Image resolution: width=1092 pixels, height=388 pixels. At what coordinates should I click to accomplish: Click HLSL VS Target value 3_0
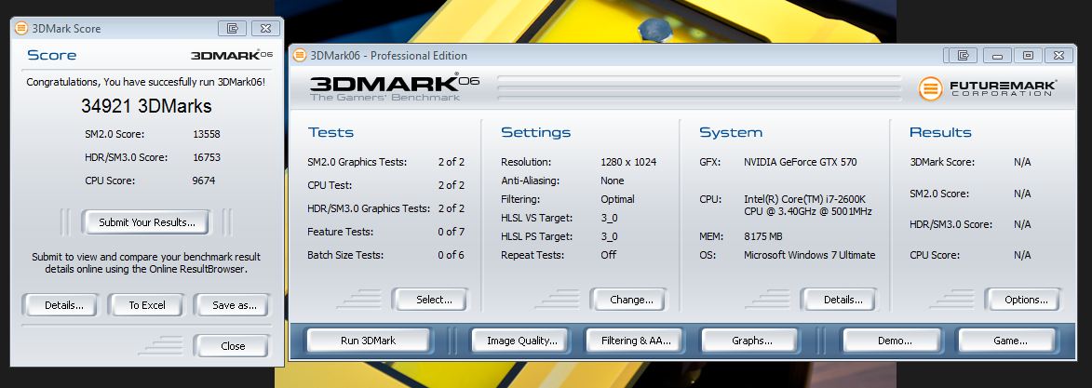tap(609, 218)
